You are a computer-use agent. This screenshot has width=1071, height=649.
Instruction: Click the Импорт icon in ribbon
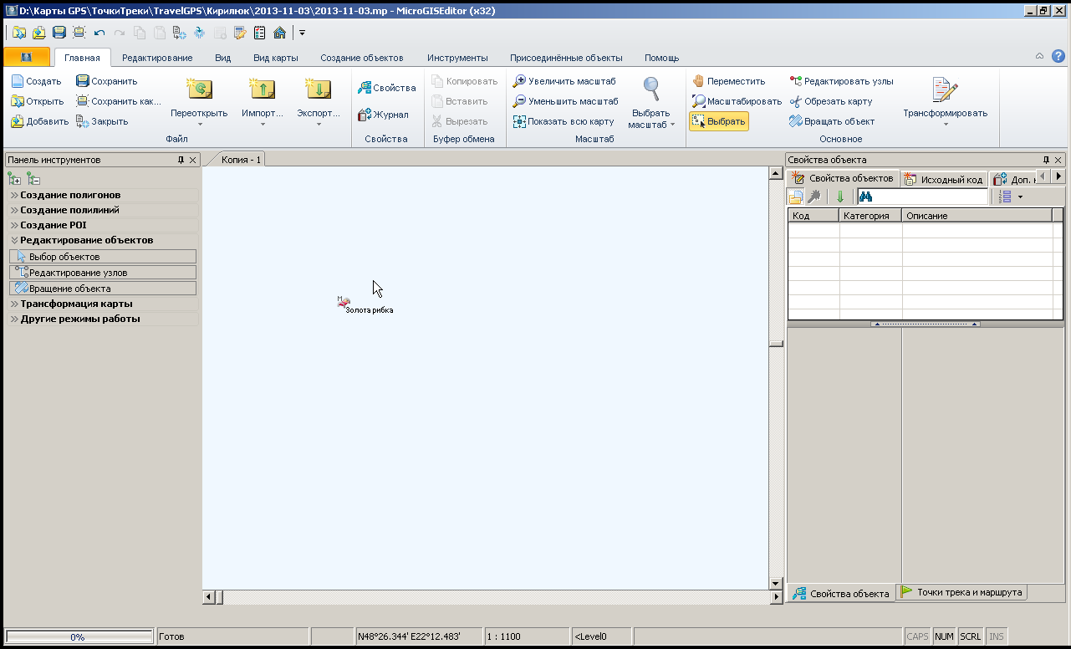pos(263,89)
